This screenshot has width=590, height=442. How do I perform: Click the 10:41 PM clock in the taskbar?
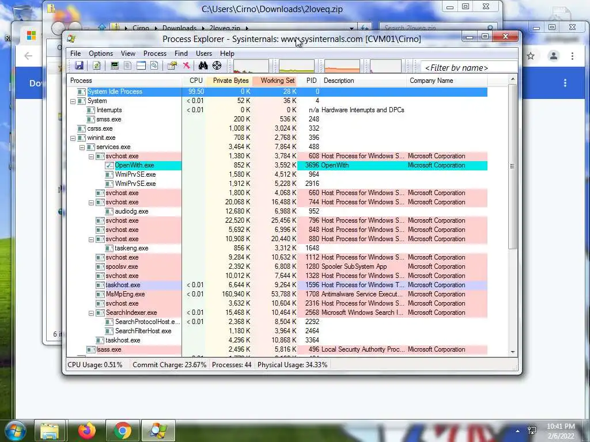tap(561, 426)
